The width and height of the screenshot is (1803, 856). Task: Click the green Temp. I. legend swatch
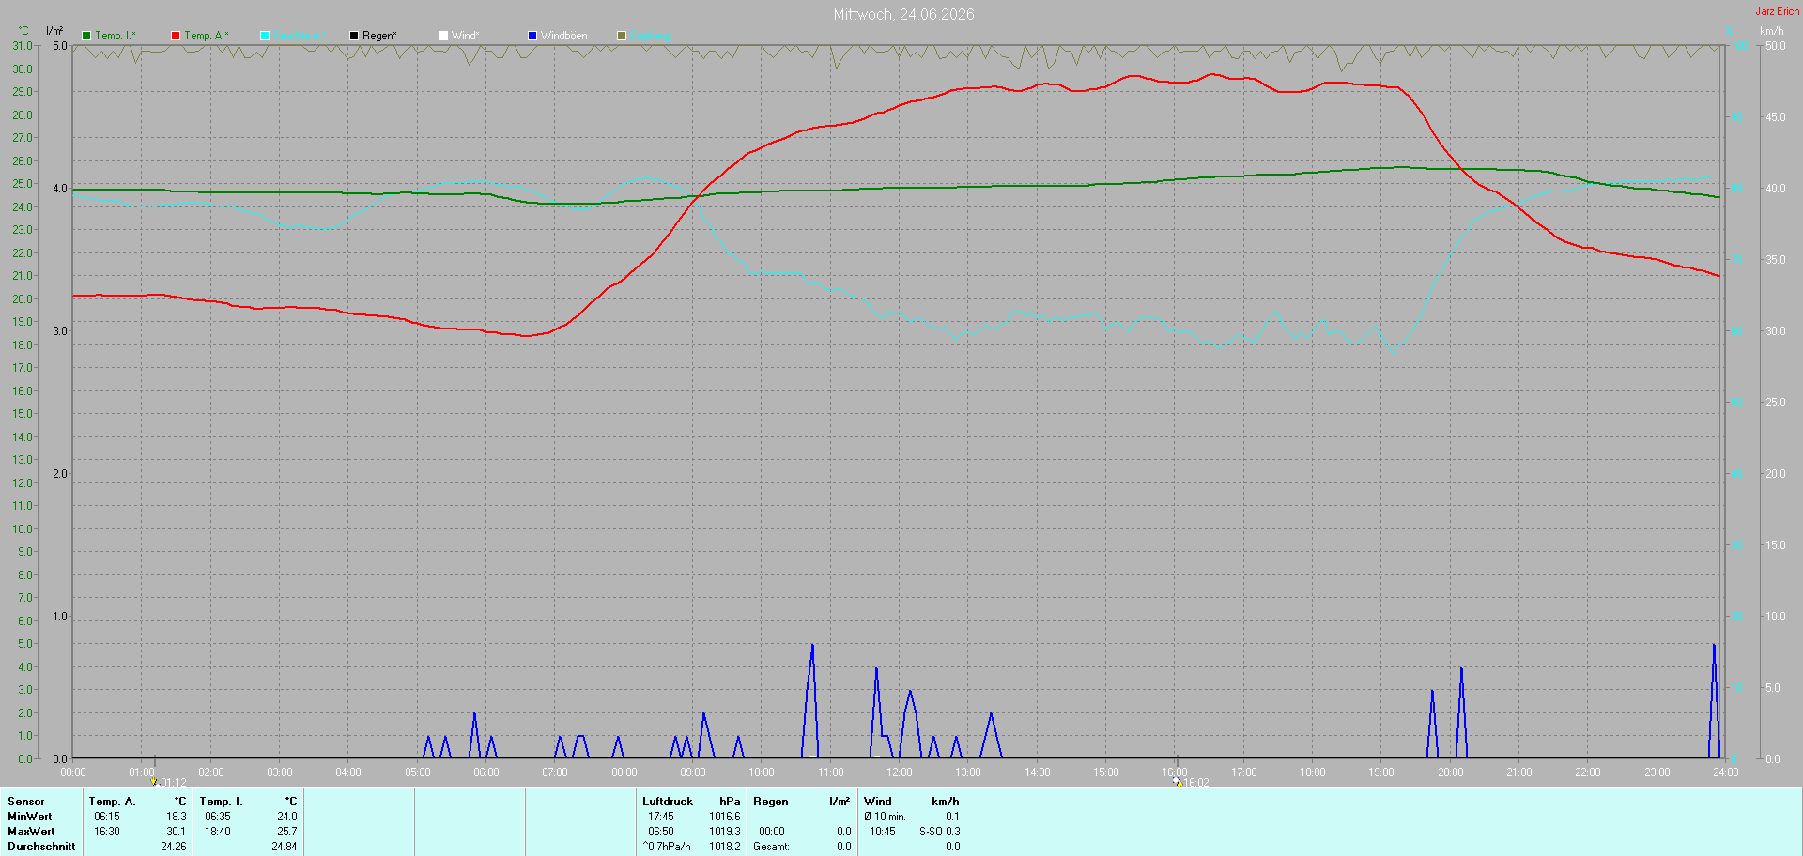pyautogui.click(x=86, y=36)
